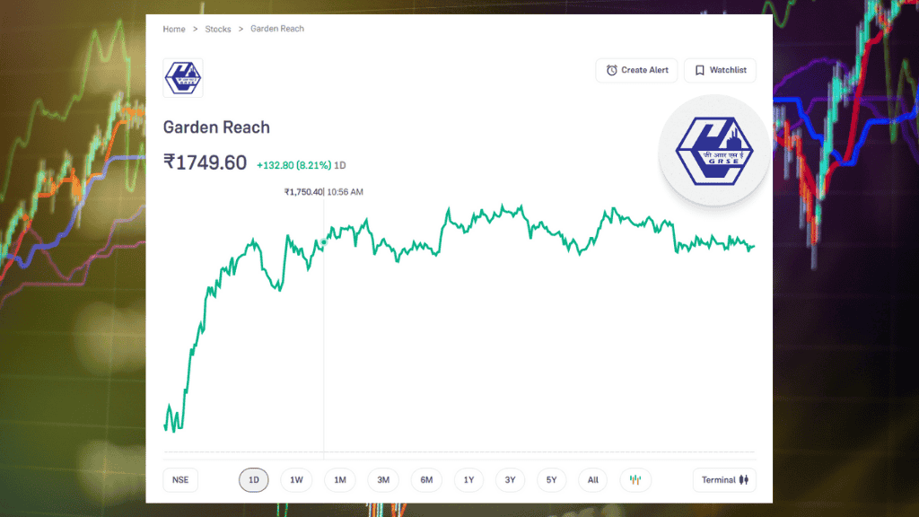
Task: Select the All time range
Action: pos(593,480)
